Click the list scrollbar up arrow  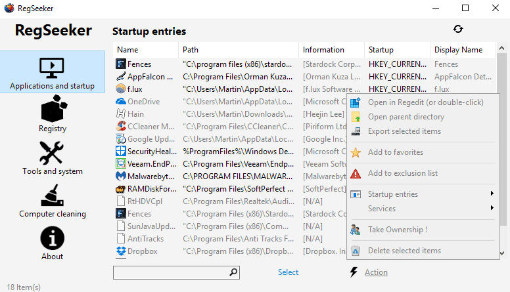(501, 48)
